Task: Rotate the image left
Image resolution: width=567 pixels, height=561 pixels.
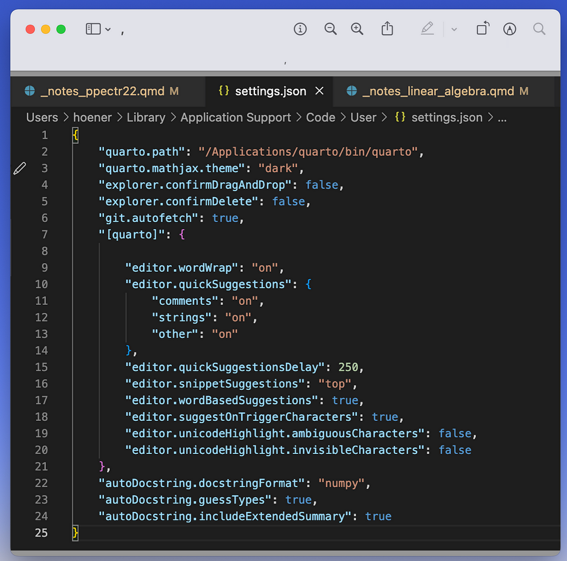Action: [483, 29]
